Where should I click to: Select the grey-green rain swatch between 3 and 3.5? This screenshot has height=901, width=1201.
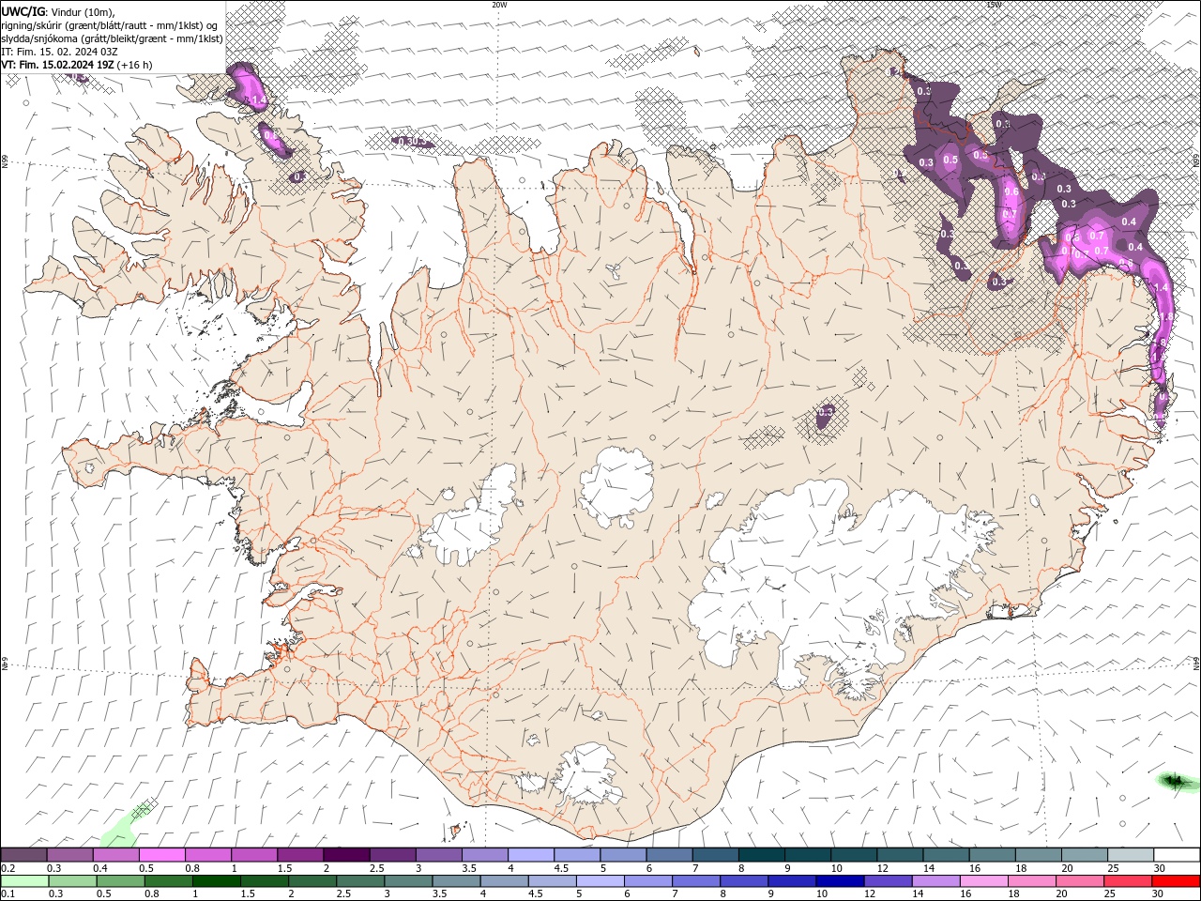pyautogui.click(x=407, y=881)
